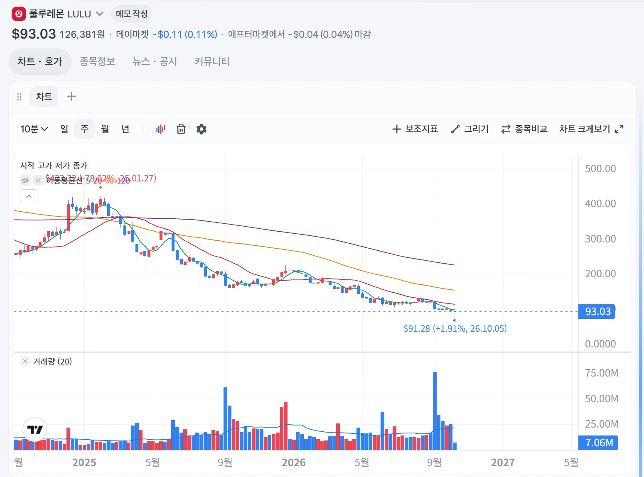The image size is (644, 477).
Task: Click the $93.03 headline price
Action: point(34,34)
